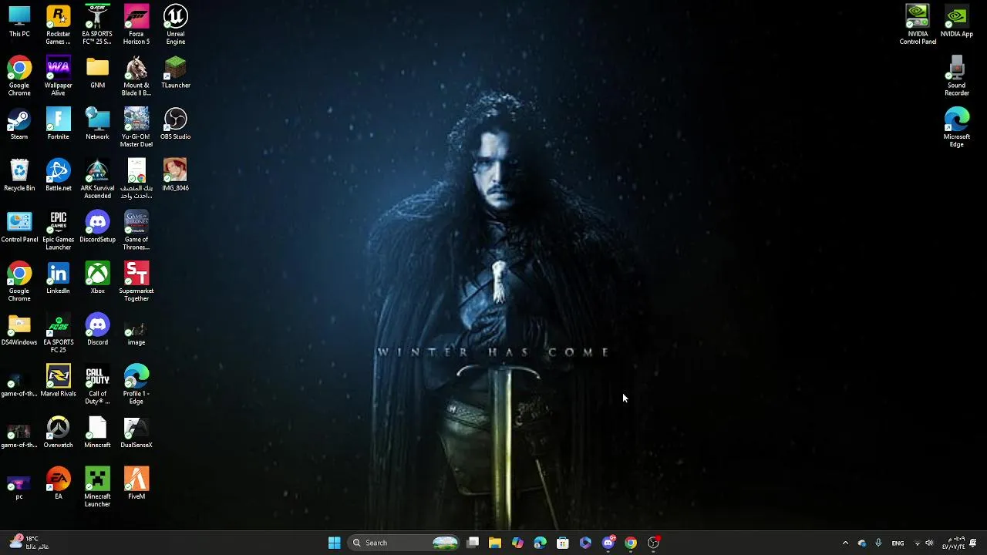Open the Sound Recorder shortcut

pyautogui.click(x=957, y=76)
